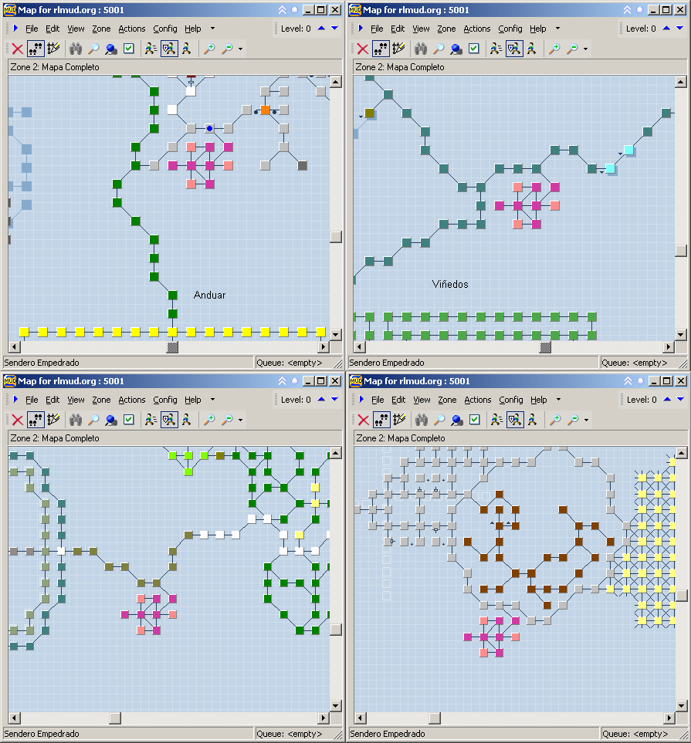Click the zoom out icon in Viñedos window

click(572, 49)
